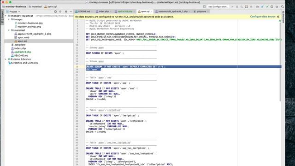This screenshot has height=166, width=295.
Task: Switch to aapoverzicht_opdracht_1.php tab
Action: (x=173, y=12)
